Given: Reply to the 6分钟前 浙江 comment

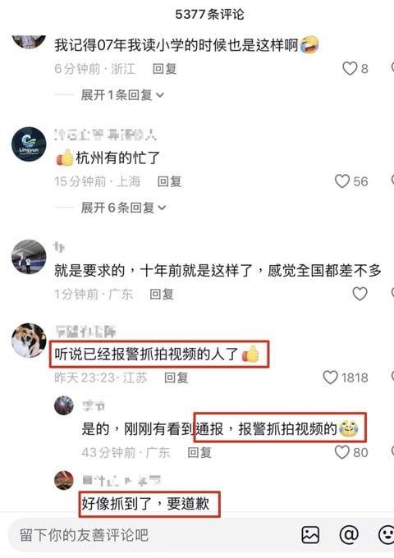Looking at the screenshot, I should pyautogui.click(x=164, y=68).
